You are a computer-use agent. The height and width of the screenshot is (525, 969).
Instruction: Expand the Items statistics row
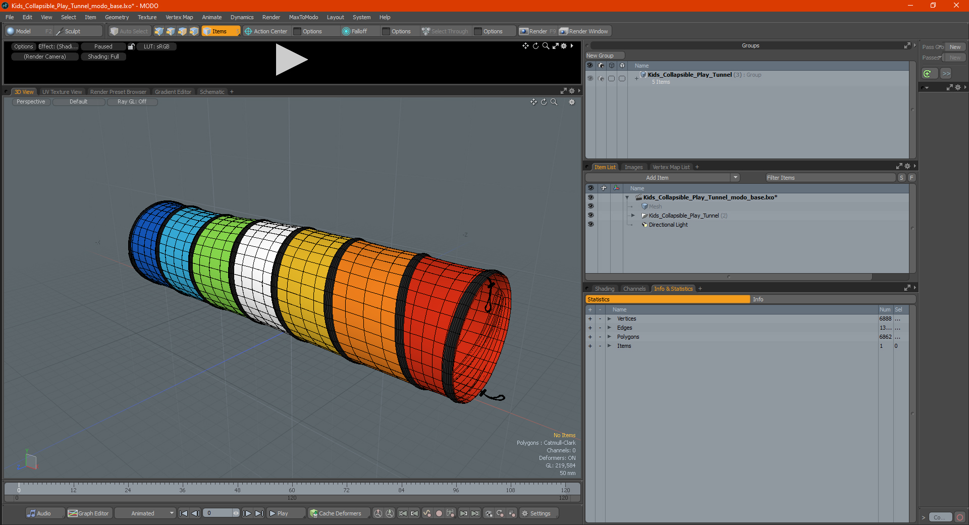[x=609, y=346]
